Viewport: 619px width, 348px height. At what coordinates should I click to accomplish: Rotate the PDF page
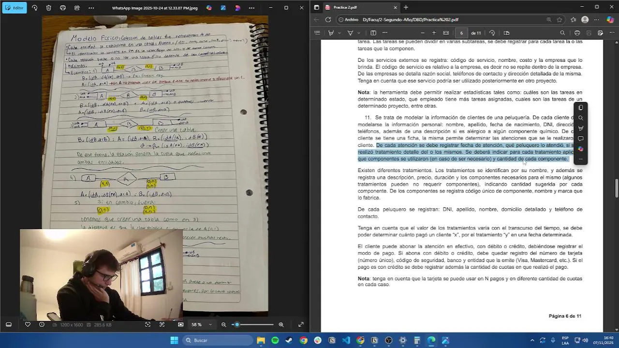coord(492,33)
